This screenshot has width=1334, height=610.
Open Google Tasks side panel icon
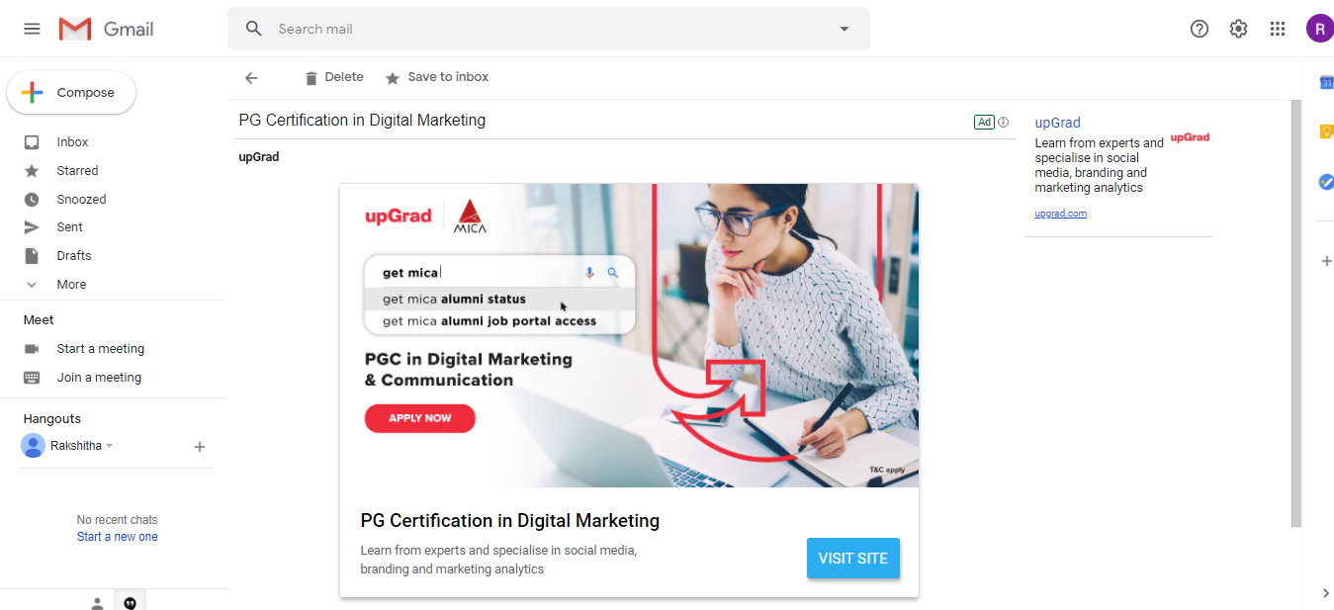pyautogui.click(x=1326, y=182)
